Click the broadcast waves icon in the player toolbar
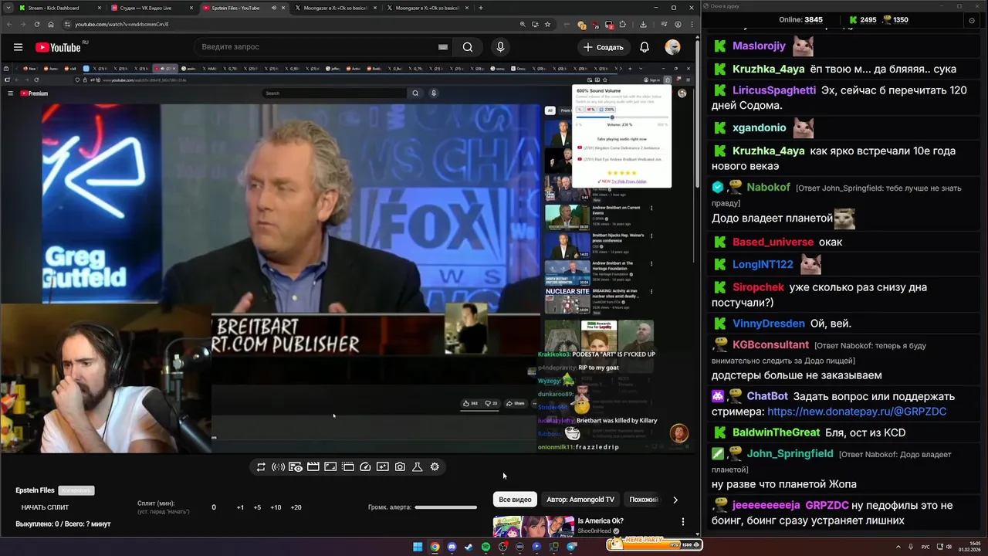This screenshot has width=988, height=556. click(x=278, y=467)
